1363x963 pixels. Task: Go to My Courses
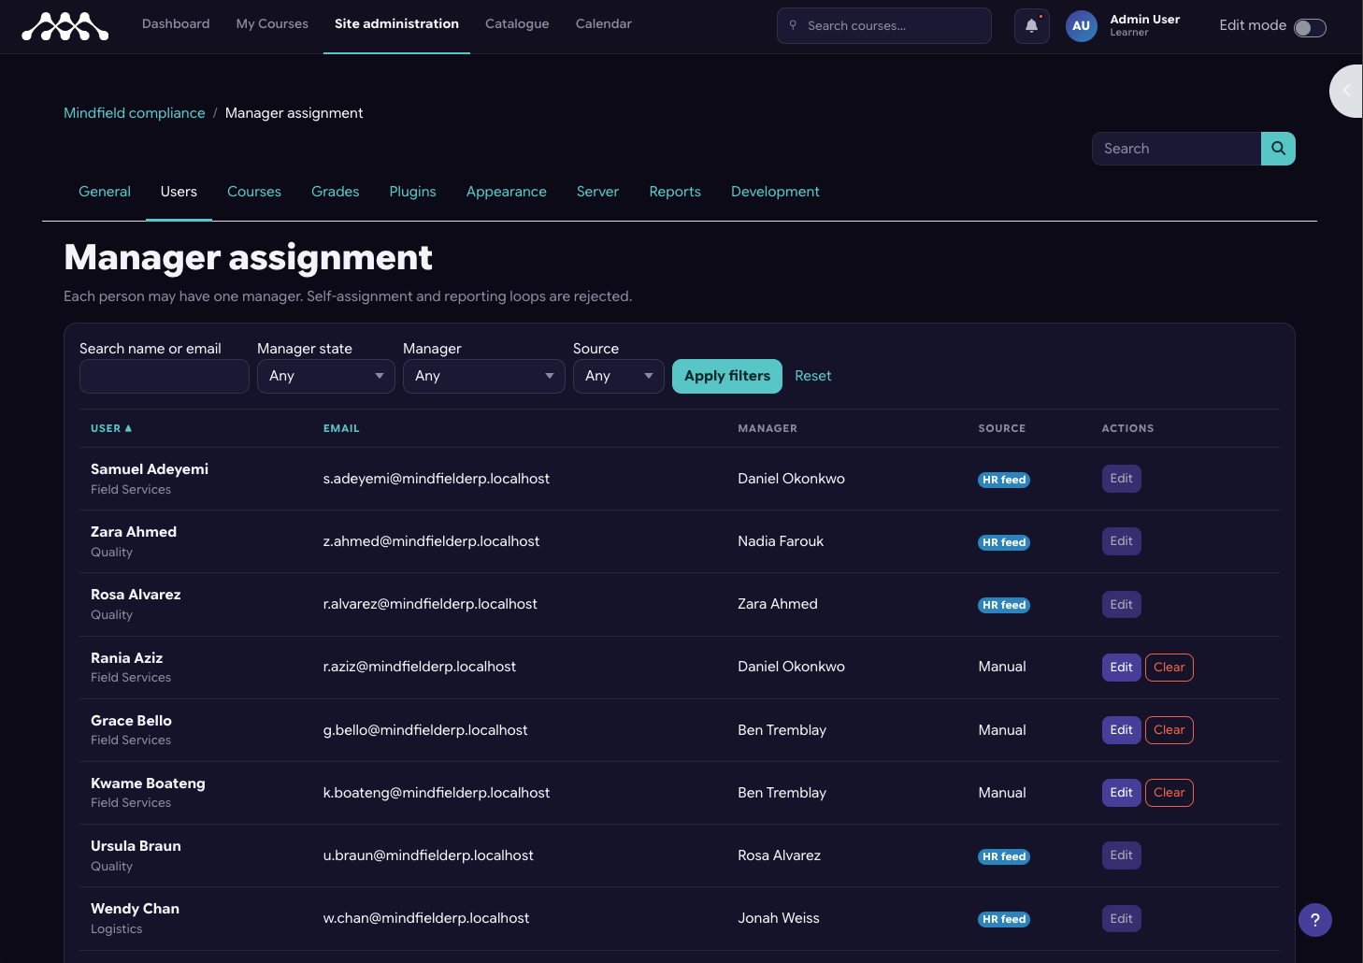tap(272, 24)
